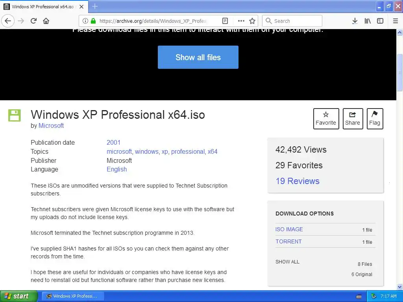The image size is (403, 302).
Task: Open the Microsoft author link
Action: pyautogui.click(x=51, y=125)
